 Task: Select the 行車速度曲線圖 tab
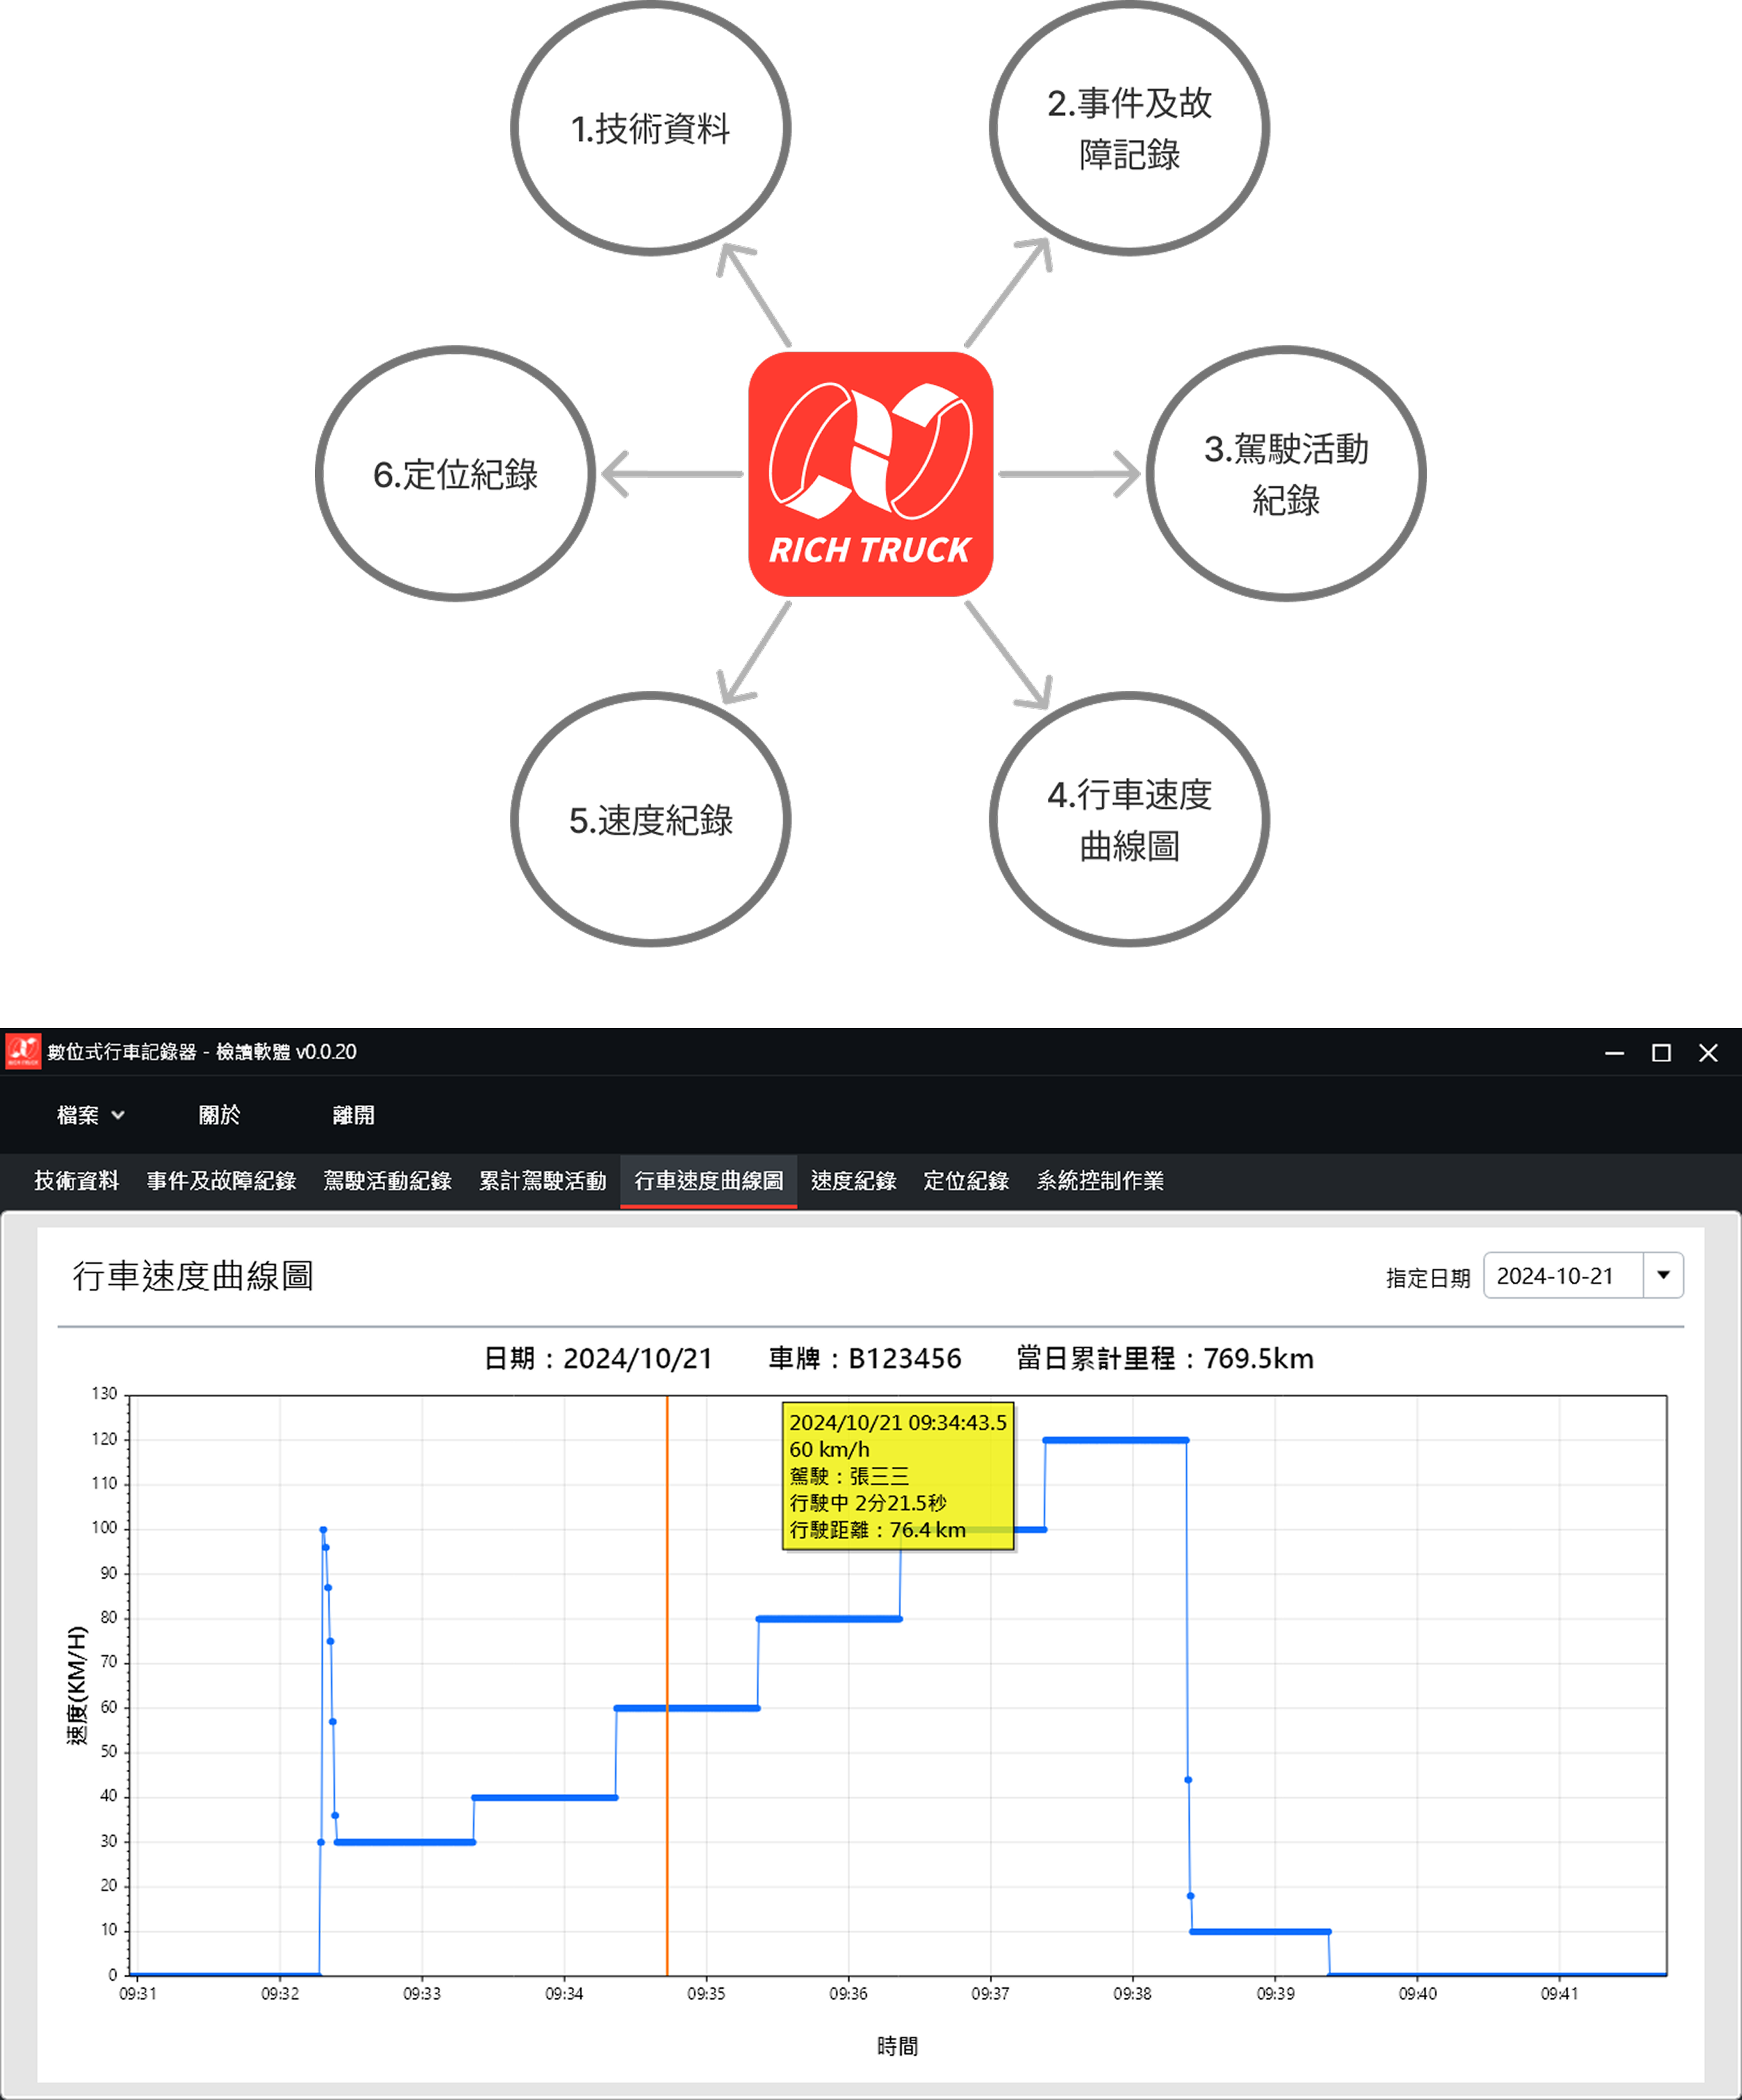[x=708, y=1181]
